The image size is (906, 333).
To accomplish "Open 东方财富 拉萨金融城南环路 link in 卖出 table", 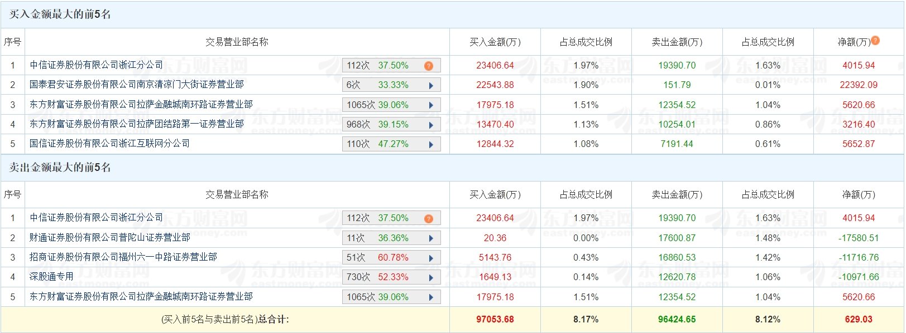I will point(141,297).
